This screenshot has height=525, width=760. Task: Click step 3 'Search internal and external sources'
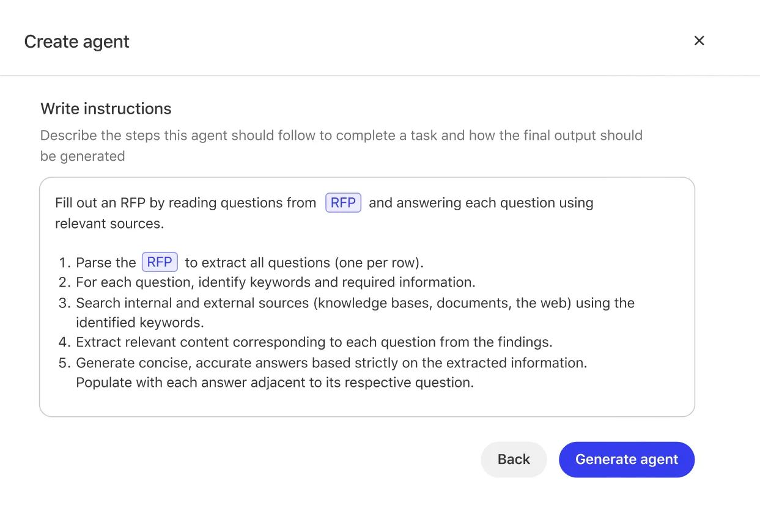(x=355, y=303)
